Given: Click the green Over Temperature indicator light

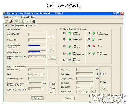Looking at the screenshot, I should [x=94, y=33].
